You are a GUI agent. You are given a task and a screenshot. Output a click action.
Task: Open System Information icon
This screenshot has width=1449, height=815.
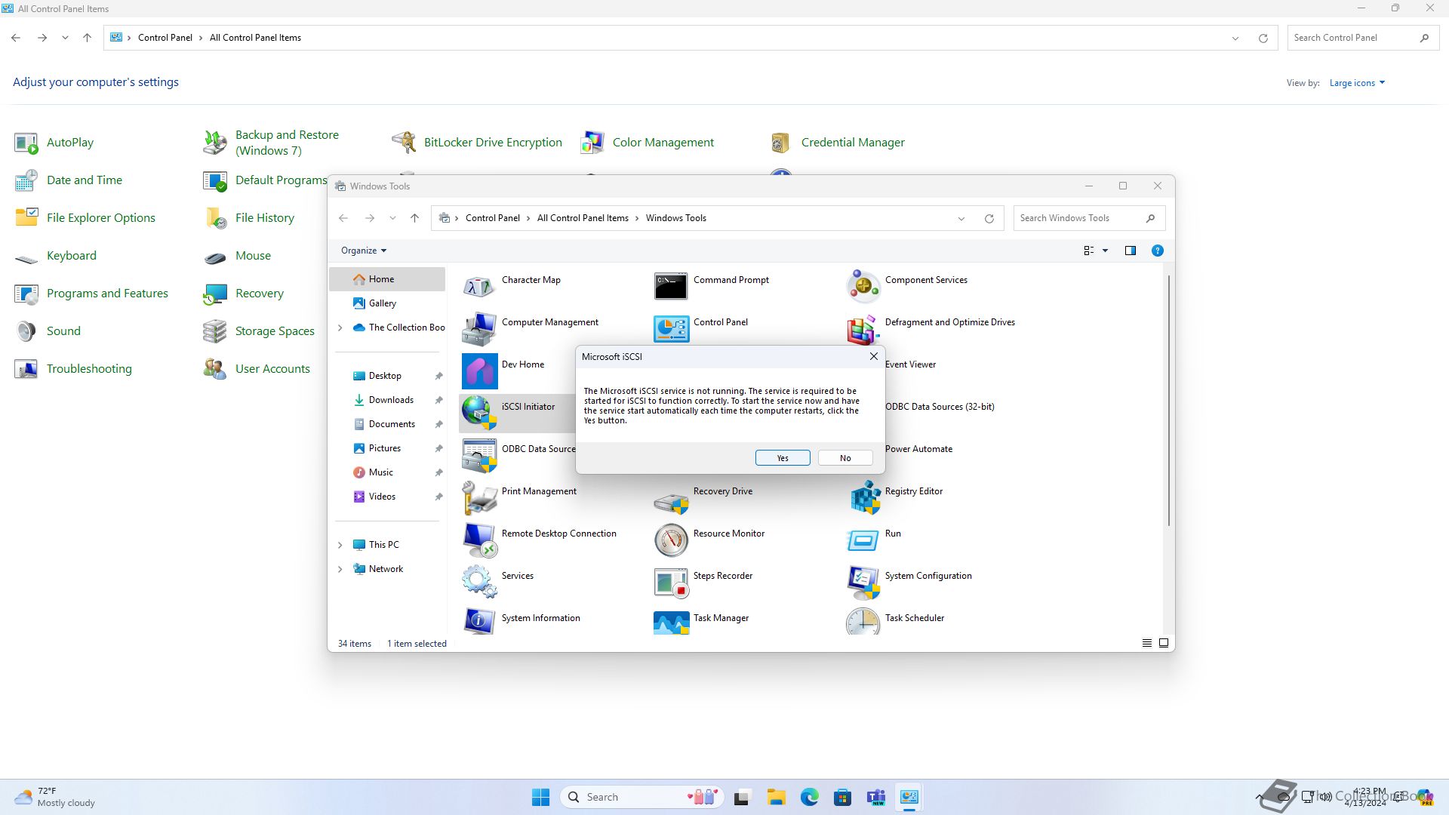[479, 622]
